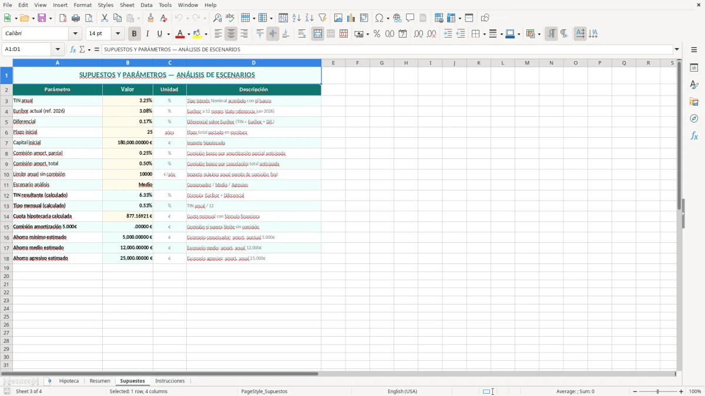
Task: Toggle Merge and Center Cells
Action: tap(318, 34)
